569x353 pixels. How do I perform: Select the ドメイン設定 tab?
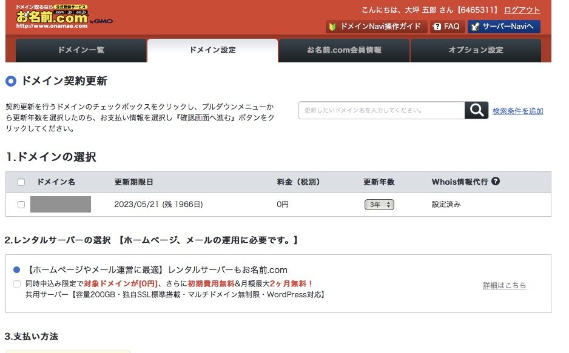213,50
